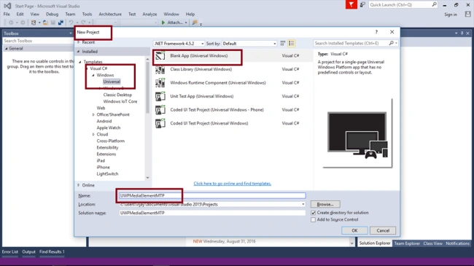
Task: Click OK to create the project
Action: 354,230
